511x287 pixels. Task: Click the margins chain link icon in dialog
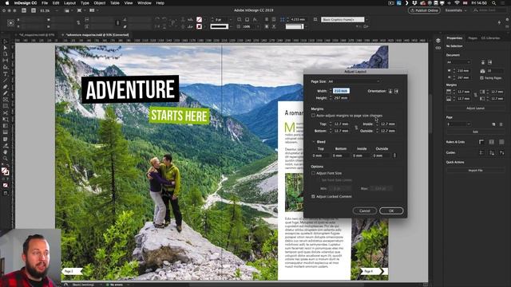[356, 128]
